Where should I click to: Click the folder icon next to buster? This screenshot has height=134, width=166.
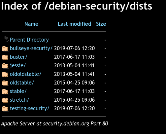[x=5, y=57]
